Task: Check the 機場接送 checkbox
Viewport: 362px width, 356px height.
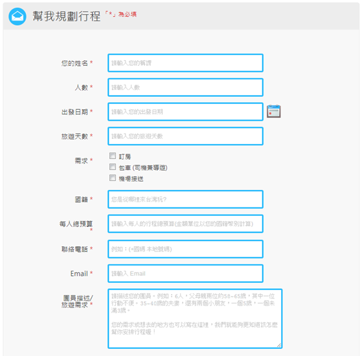Action: coord(112,178)
